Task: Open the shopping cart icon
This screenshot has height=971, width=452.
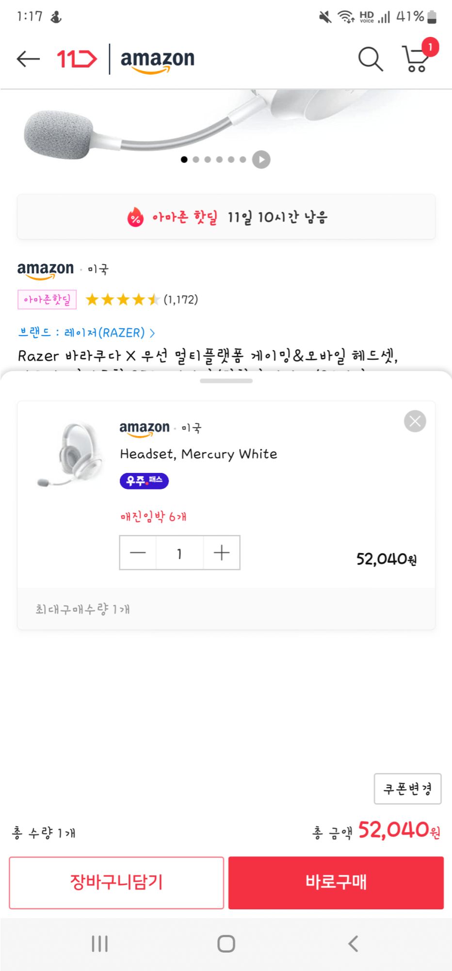Action: tap(416, 59)
